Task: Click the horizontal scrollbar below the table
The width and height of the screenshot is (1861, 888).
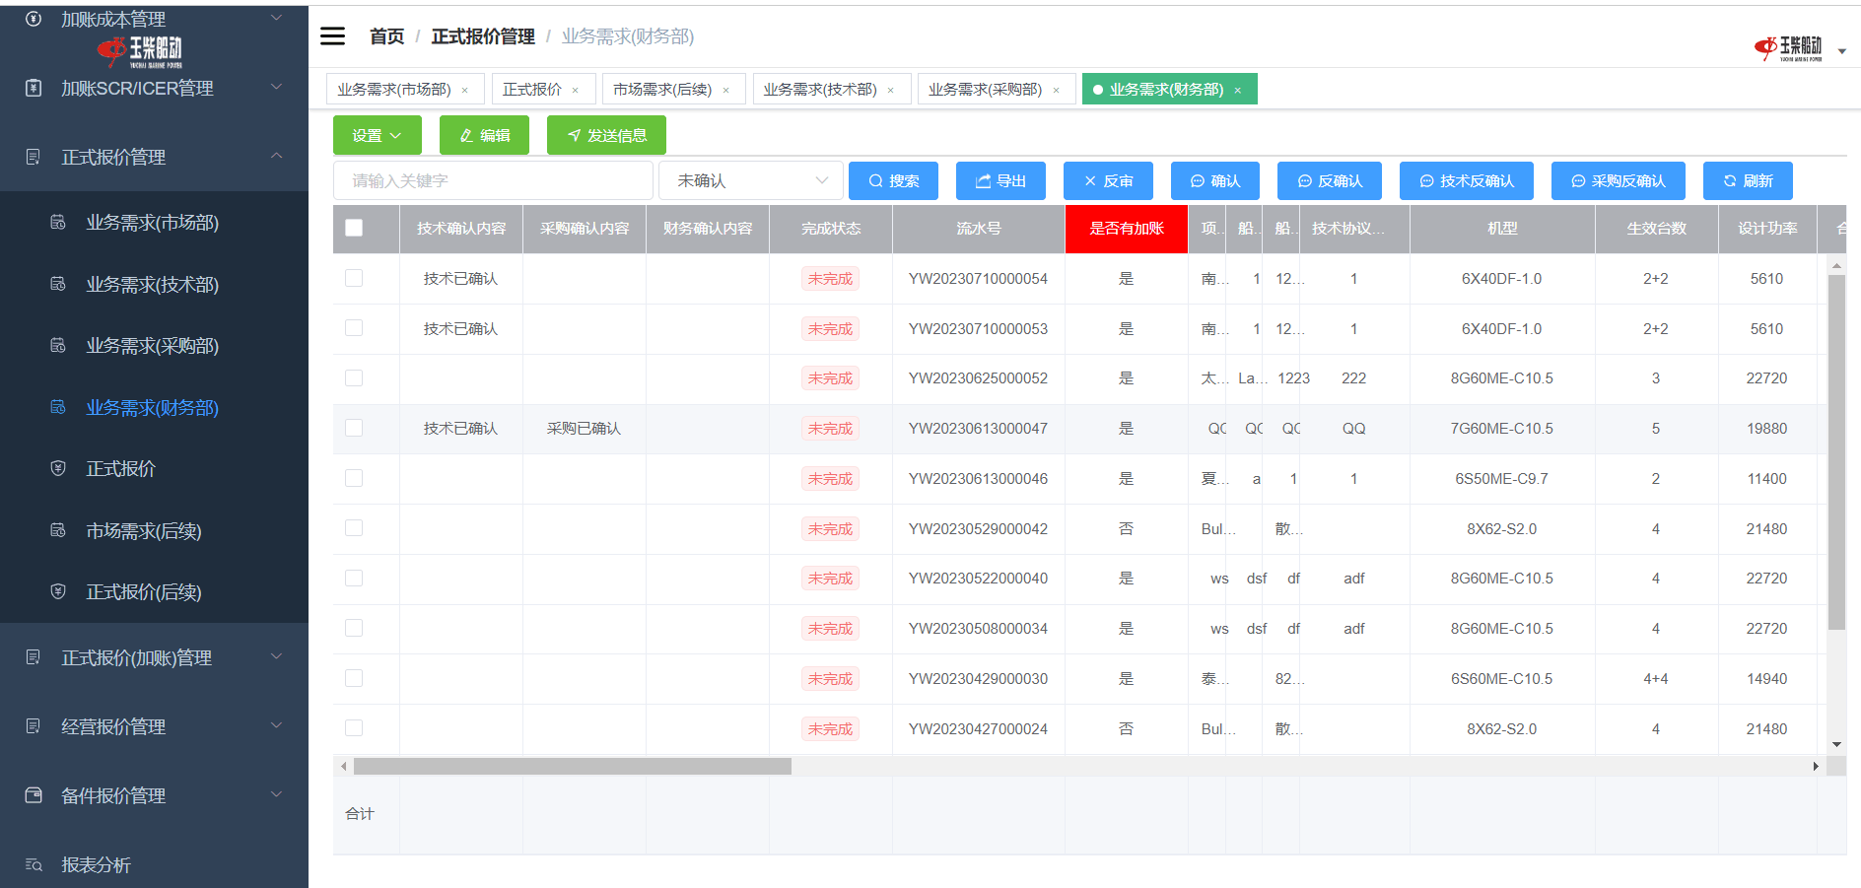Action: pyautogui.click(x=572, y=767)
